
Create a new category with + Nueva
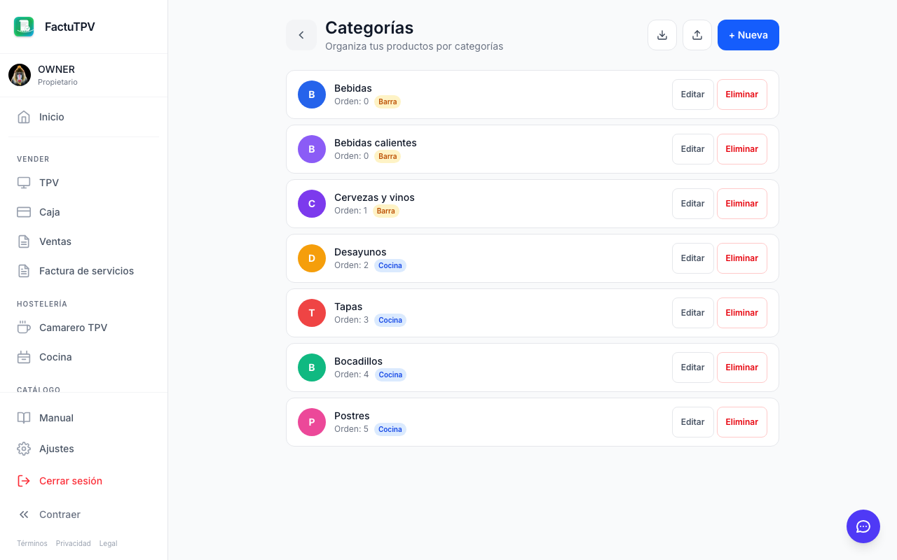748,35
